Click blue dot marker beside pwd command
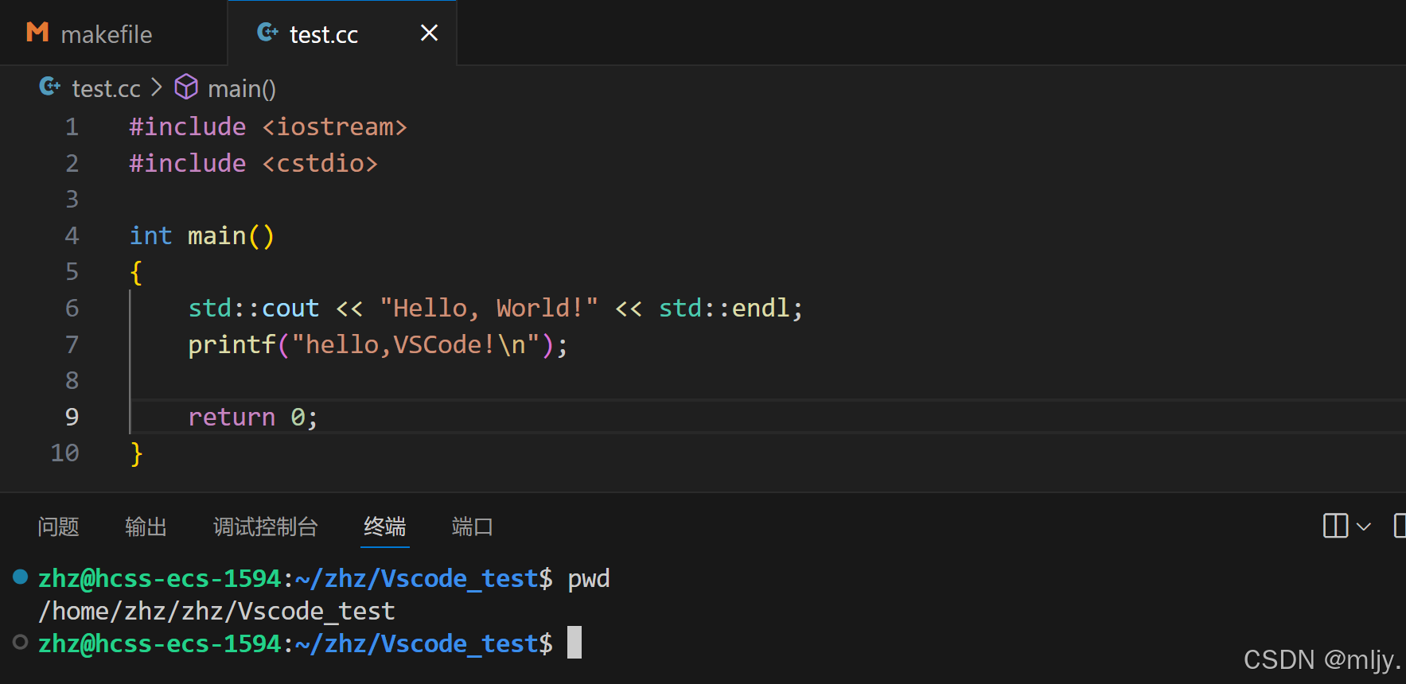The width and height of the screenshot is (1406, 684). click(x=21, y=577)
